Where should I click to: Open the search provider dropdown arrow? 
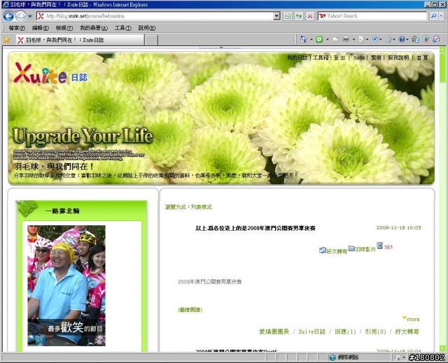pyautogui.click(x=441, y=16)
